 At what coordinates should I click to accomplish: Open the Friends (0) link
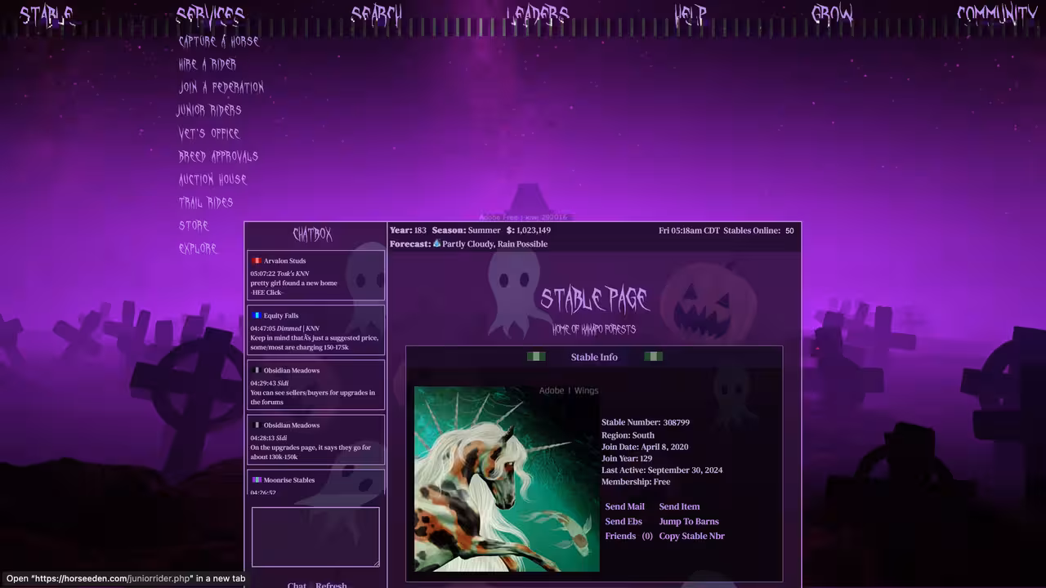point(628,536)
